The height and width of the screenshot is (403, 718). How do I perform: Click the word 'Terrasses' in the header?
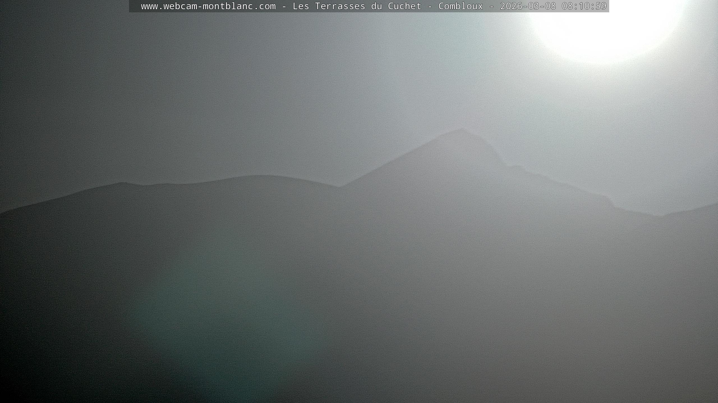[340, 6]
